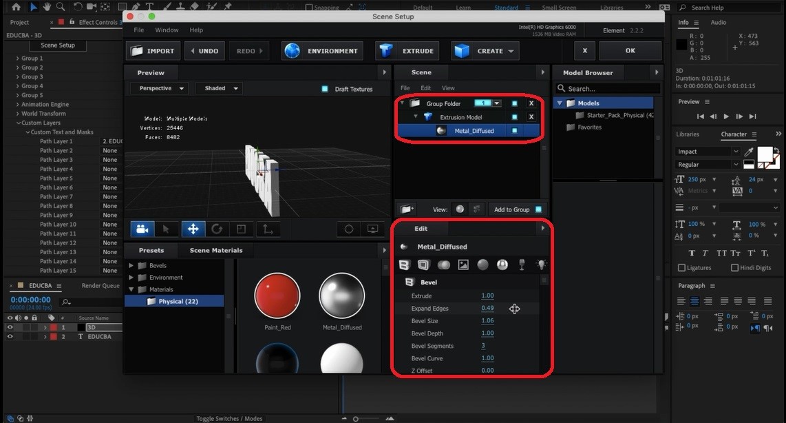
Task: Select the move tool in Preview
Action: coord(193,229)
